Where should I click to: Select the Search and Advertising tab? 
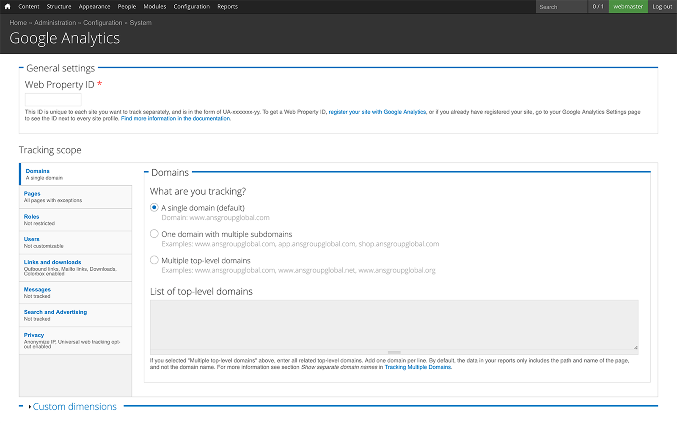pyautogui.click(x=76, y=315)
